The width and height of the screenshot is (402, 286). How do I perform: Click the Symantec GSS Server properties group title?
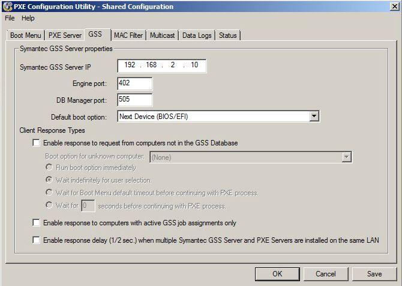click(x=66, y=49)
